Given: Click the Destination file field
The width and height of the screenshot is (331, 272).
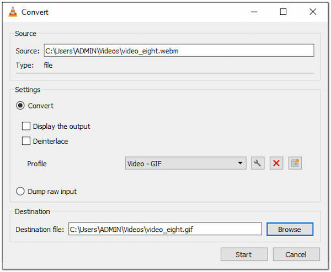Looking at the screenshot, I should [165, 229].
